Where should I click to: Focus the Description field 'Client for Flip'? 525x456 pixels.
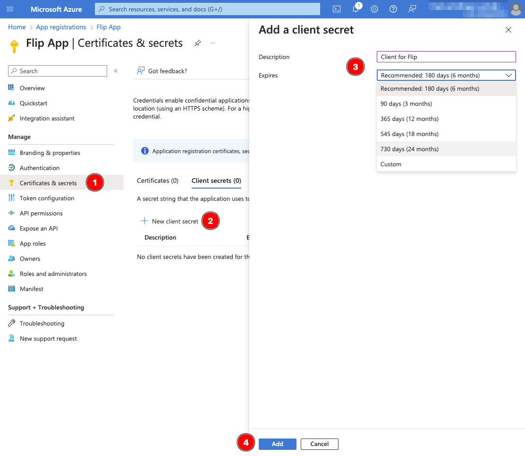pyautogui.click(x=446, y=57)
